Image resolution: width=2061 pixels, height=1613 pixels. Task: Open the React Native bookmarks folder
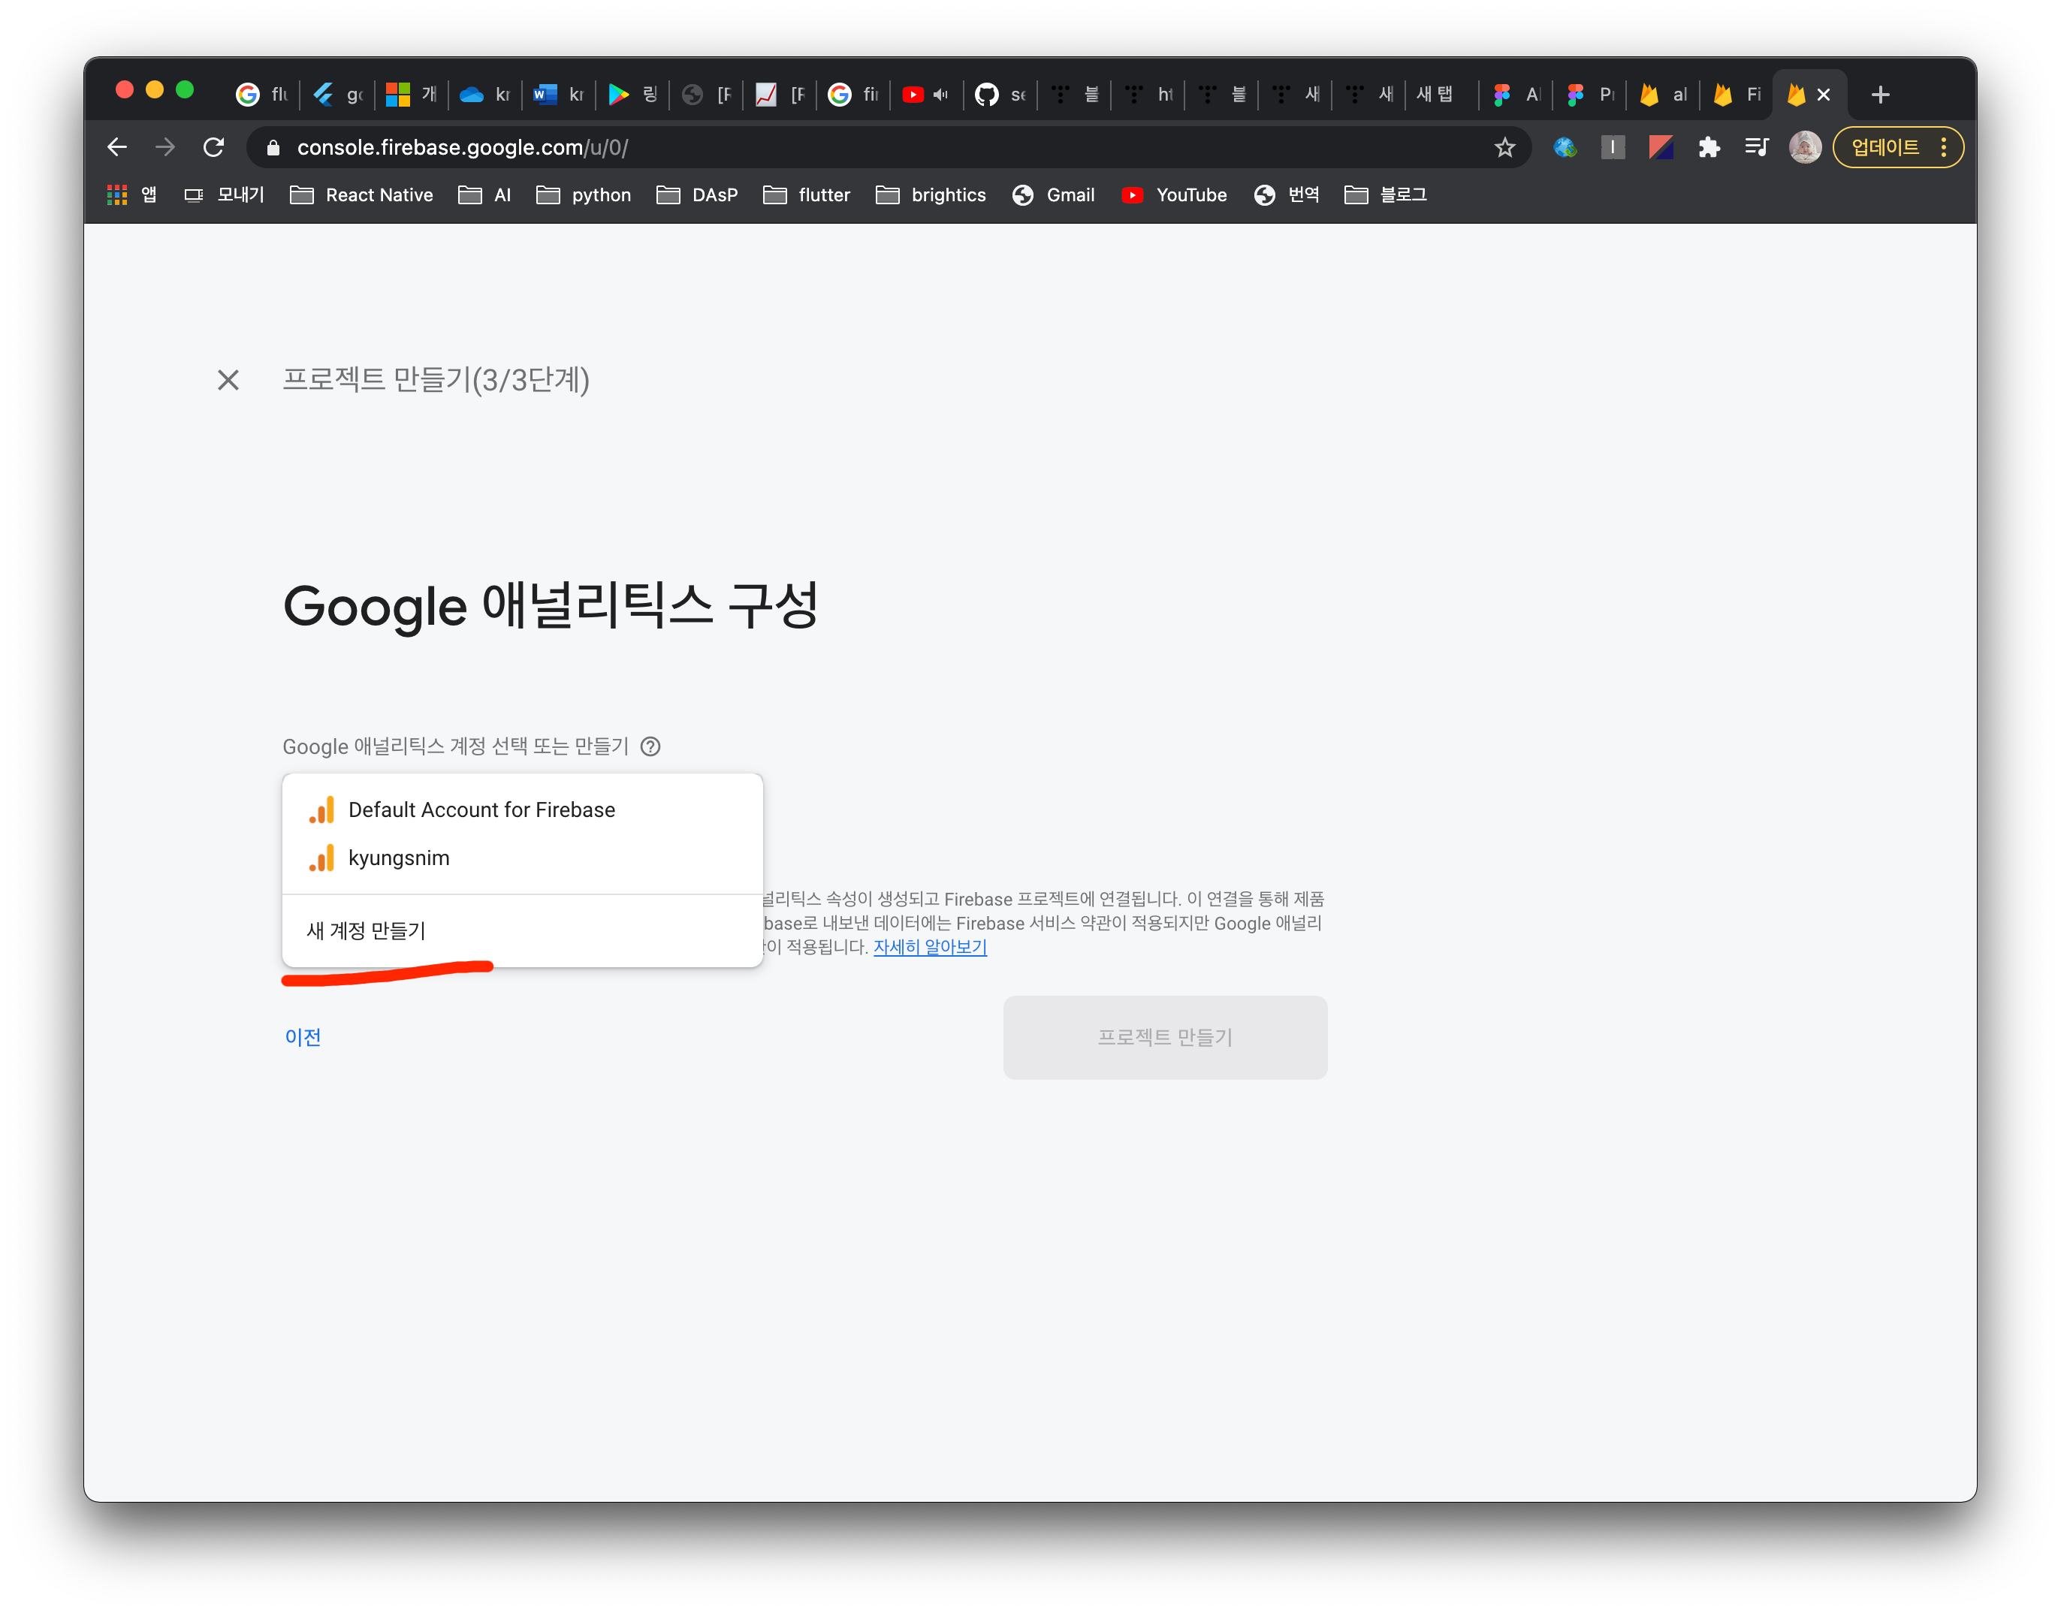point(362,194)
